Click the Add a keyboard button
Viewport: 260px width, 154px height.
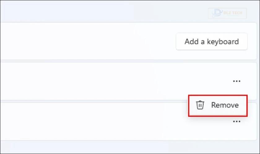click(212, 42)
